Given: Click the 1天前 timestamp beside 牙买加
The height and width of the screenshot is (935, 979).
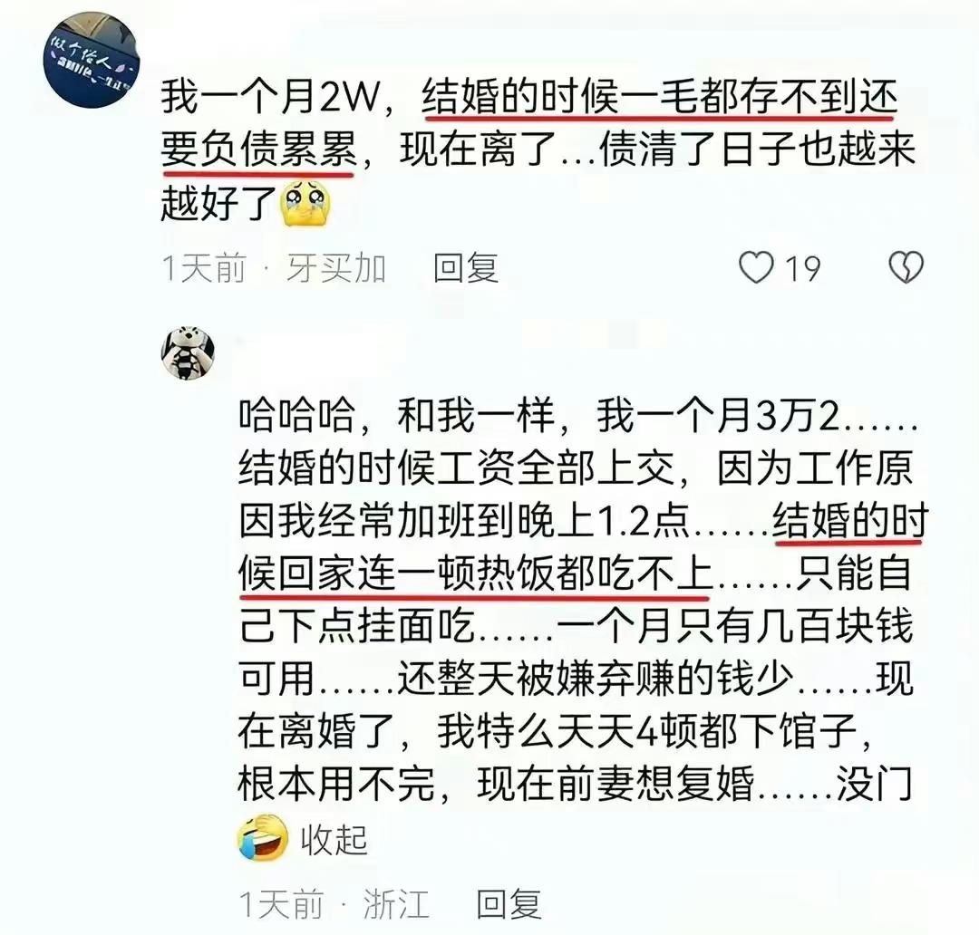Looking at the screenshot, I should (x=204, y=268).
